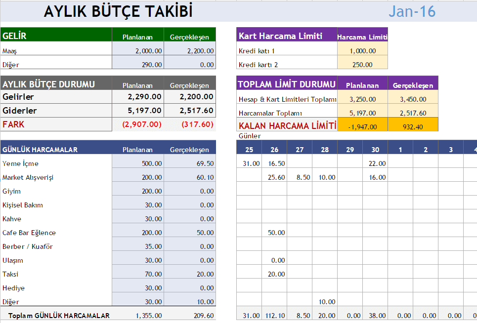
Task: Select the Maaş Planlanan income cell
Action: pos(138,50)
